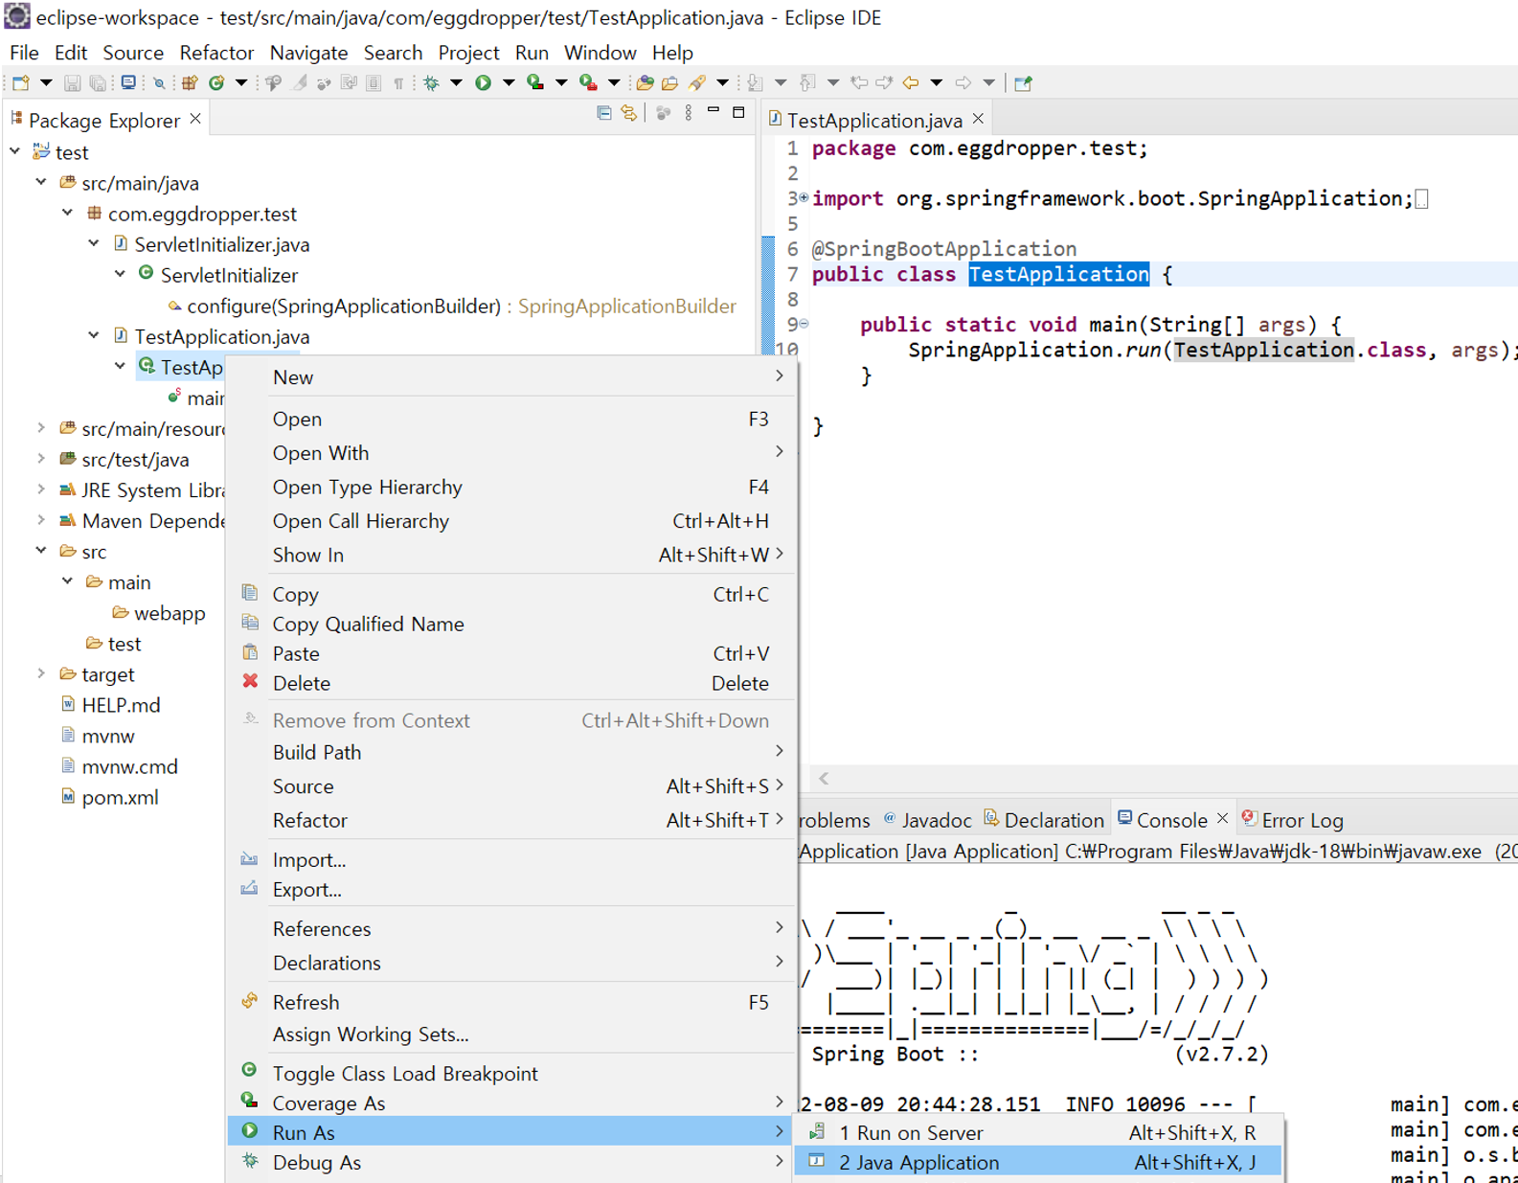Close the Console tab
The image size is (1518, 1183).
pos(1222,819)
